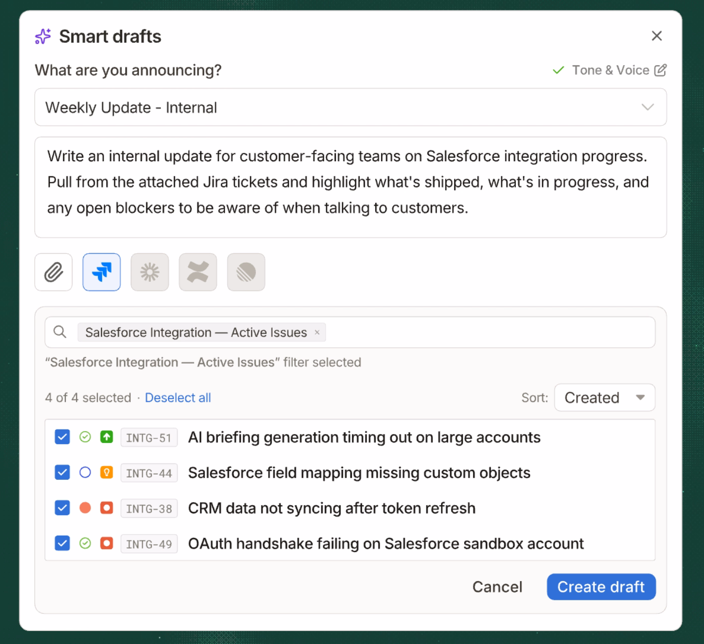Click the paperclip attachment button
704x644 pixels.
[53, 272]
